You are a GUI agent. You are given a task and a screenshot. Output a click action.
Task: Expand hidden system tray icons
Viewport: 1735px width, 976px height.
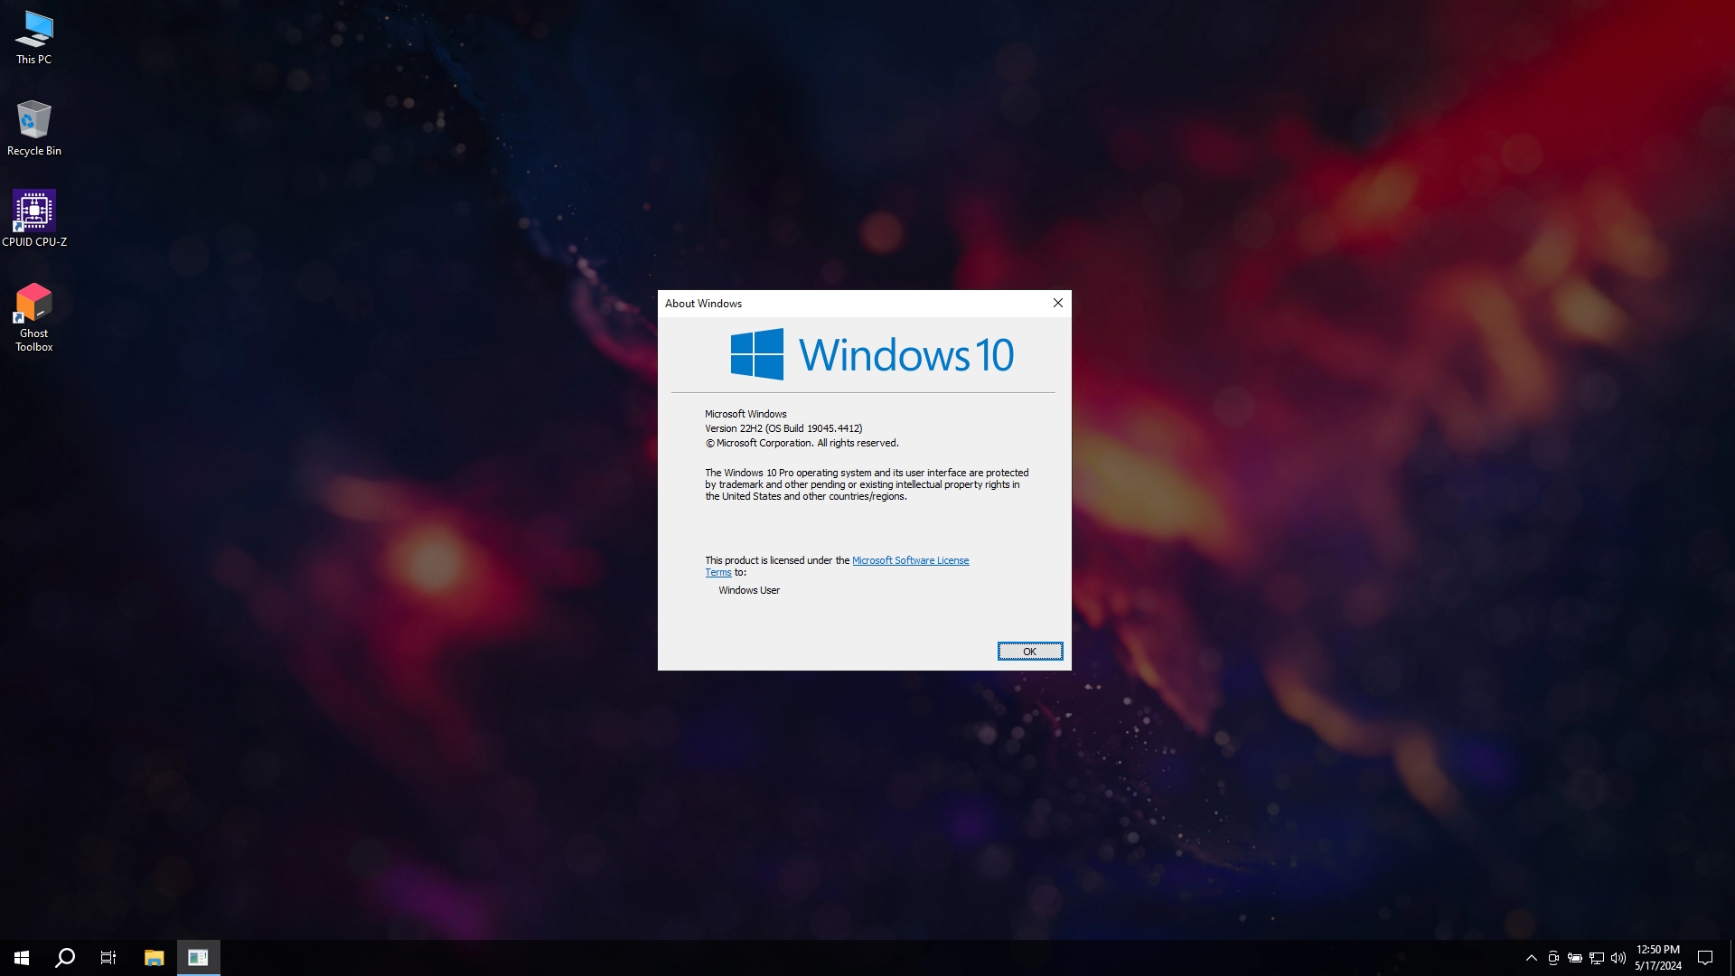1532,958
